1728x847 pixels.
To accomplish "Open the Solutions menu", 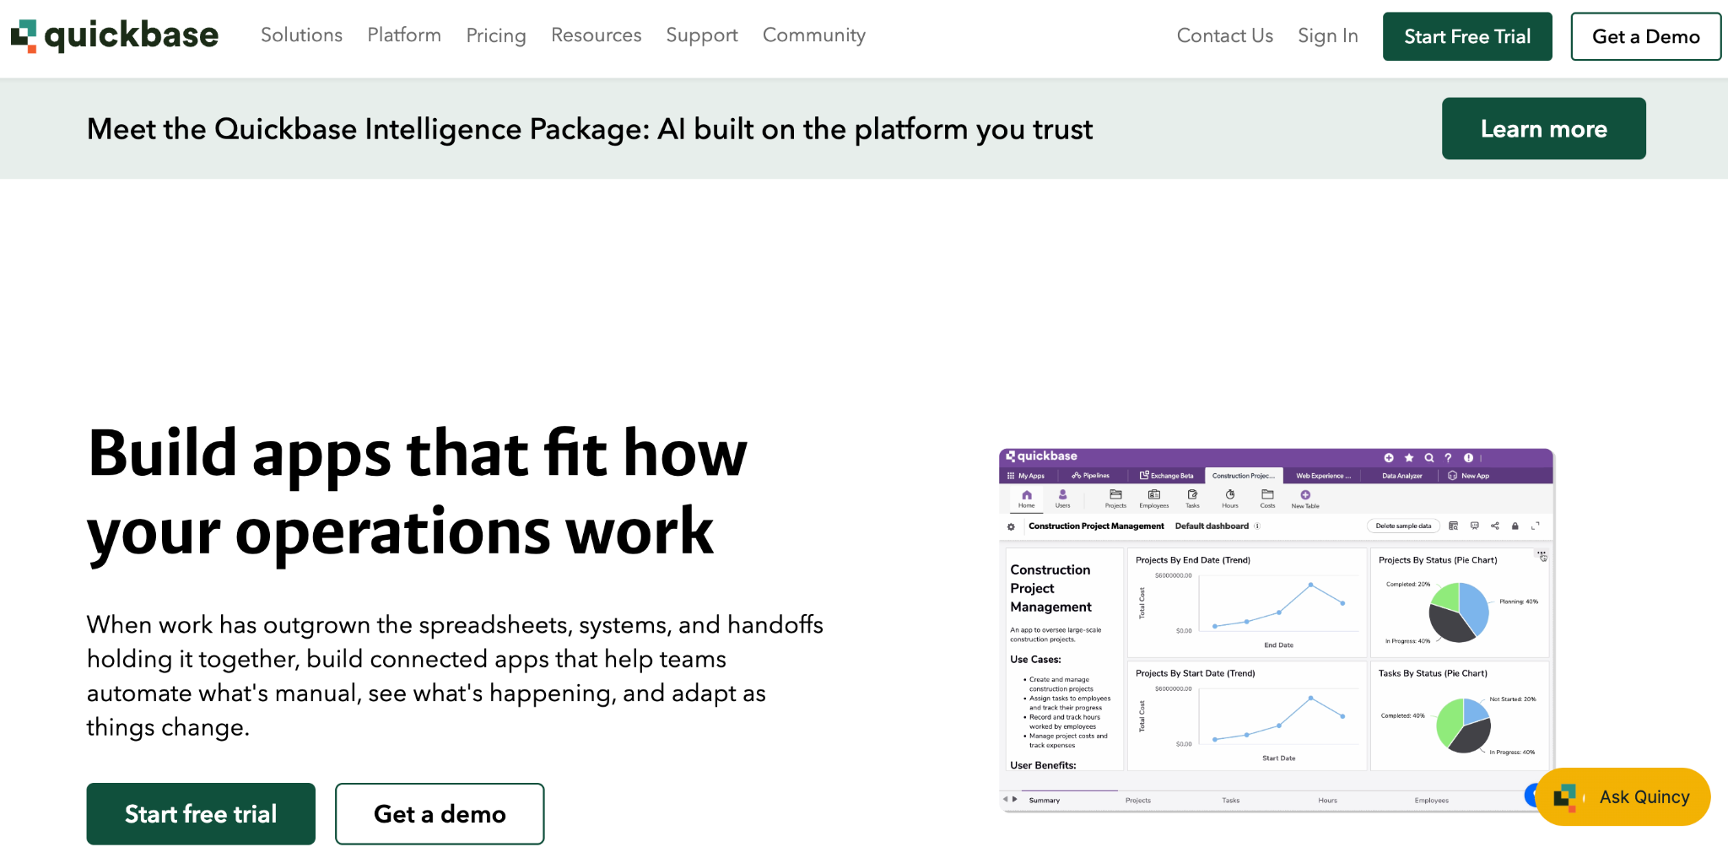I will pyautogui.click(x=301, y=35).
